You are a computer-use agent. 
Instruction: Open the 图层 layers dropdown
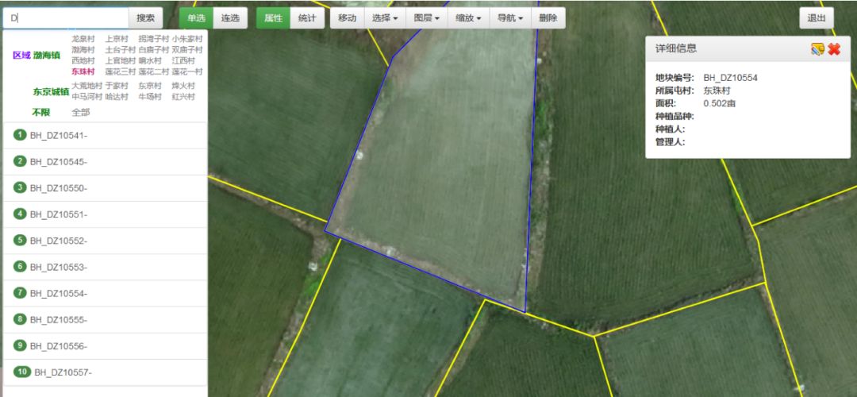pyautogui.click(x=427, y=18)
